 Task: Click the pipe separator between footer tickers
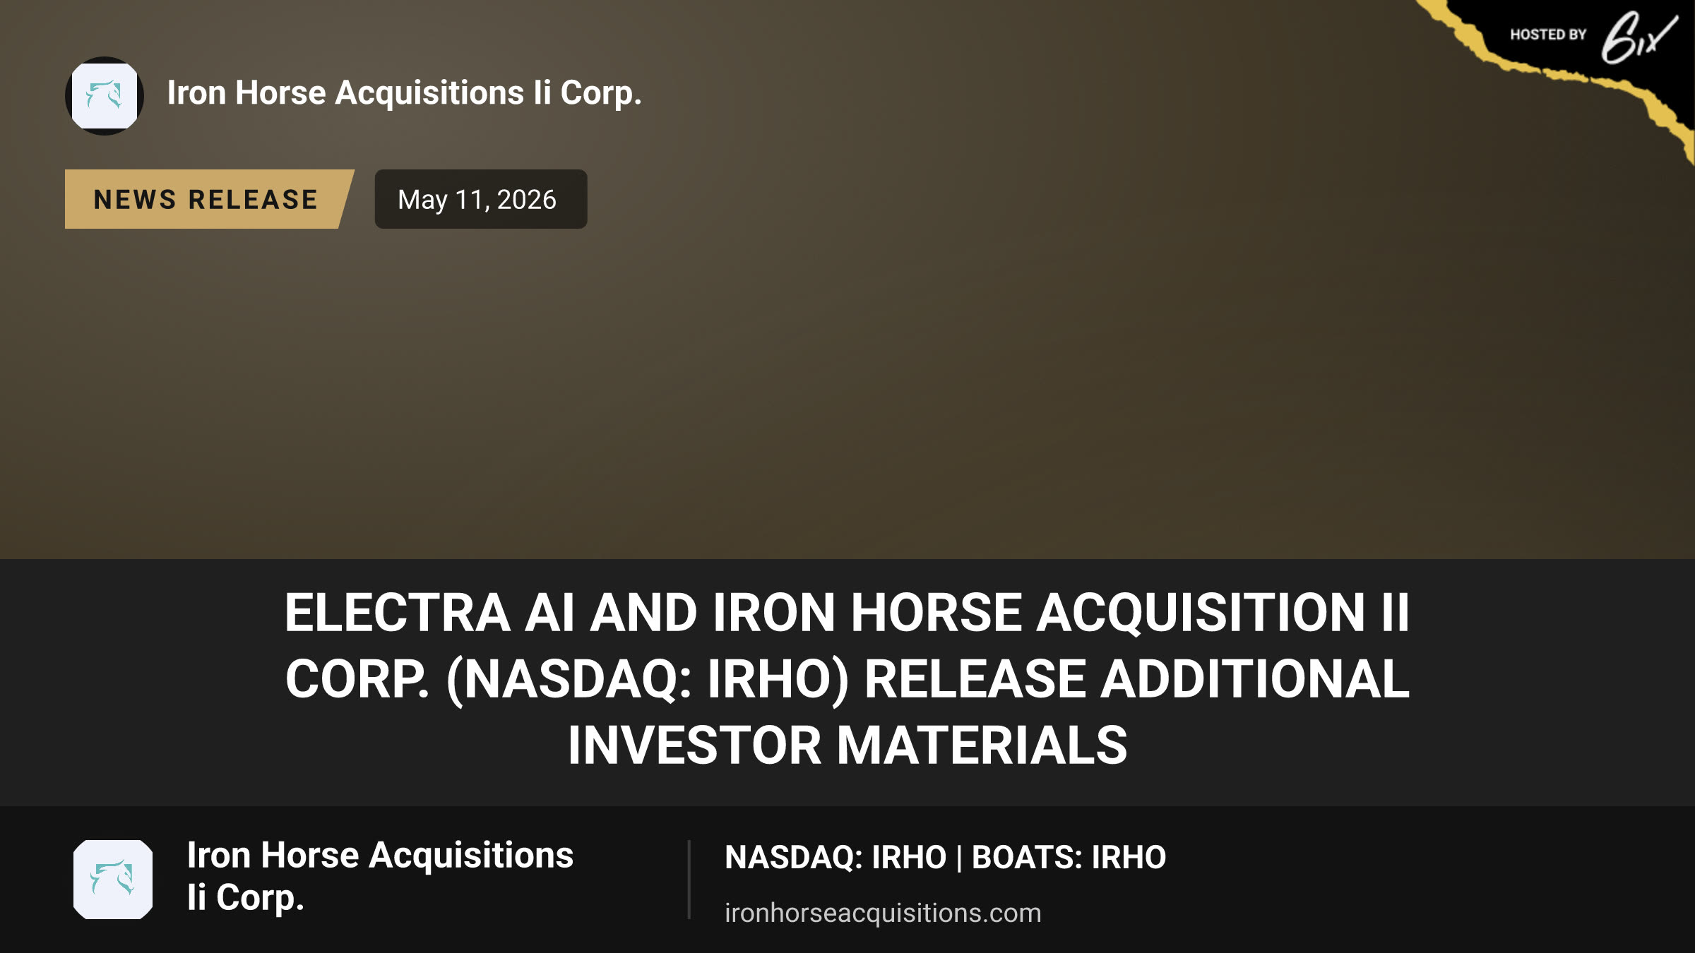(959, 858)
